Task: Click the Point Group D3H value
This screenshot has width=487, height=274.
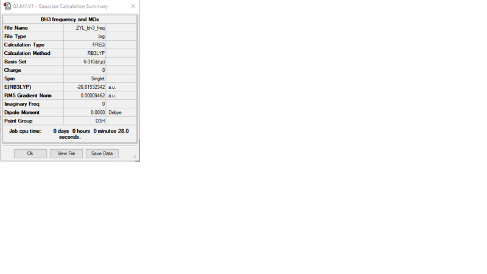Action: 85,121
